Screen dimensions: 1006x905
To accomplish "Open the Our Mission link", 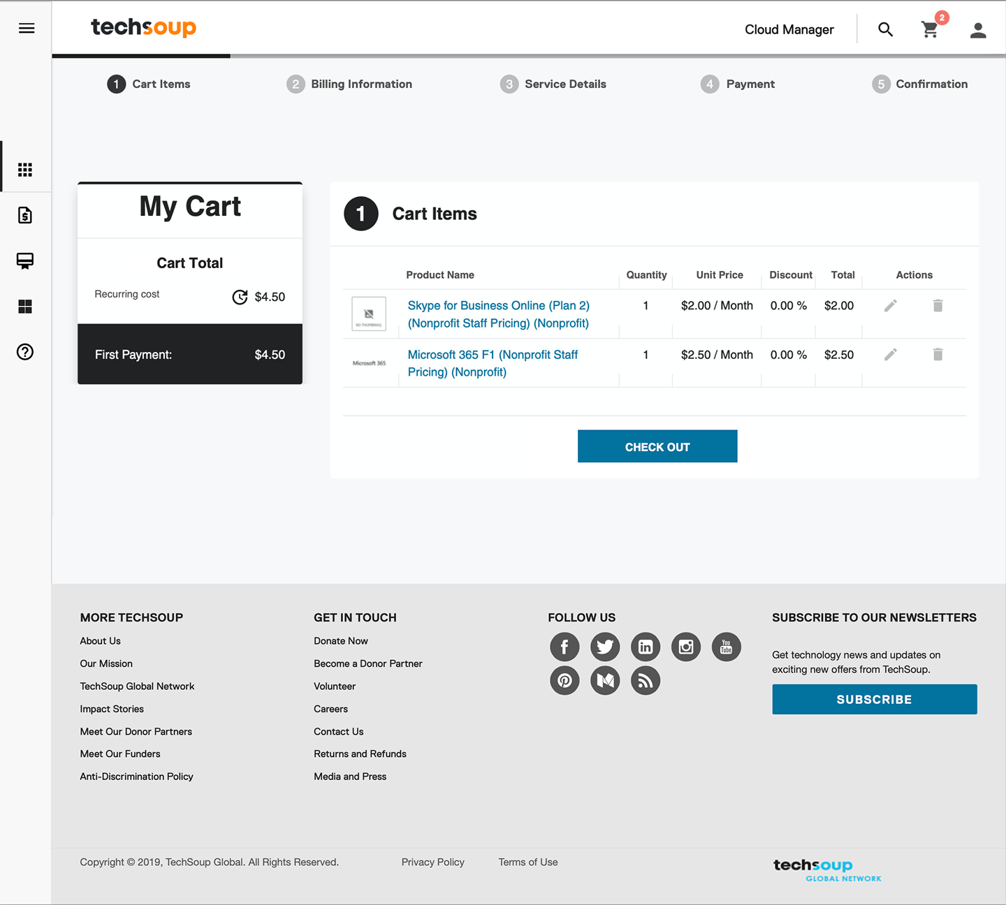I will pyautogui.click(x=106, y=663).
